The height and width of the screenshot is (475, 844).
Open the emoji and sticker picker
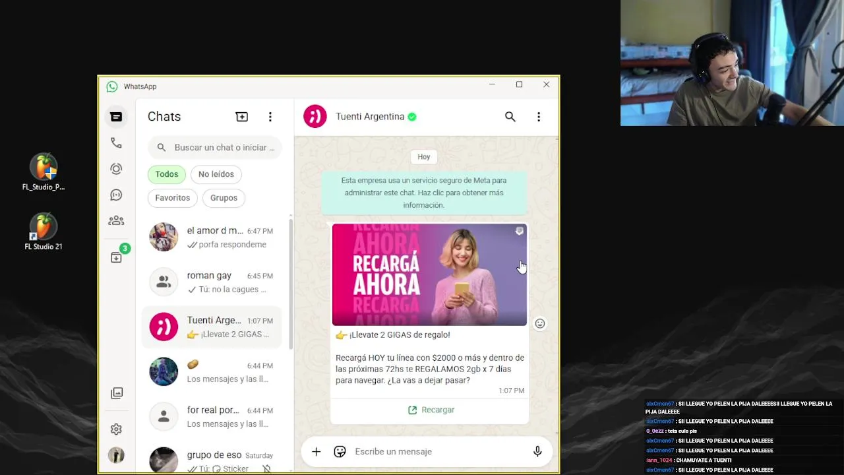(x=340, y=451)
